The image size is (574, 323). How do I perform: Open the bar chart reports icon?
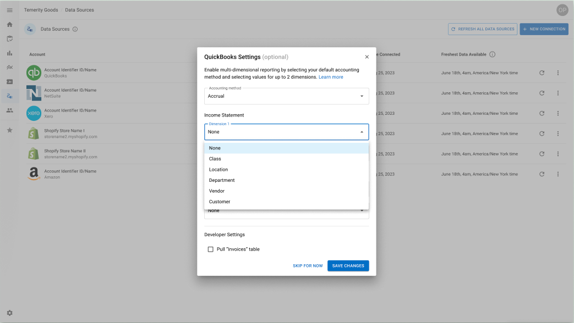point(9,53)
